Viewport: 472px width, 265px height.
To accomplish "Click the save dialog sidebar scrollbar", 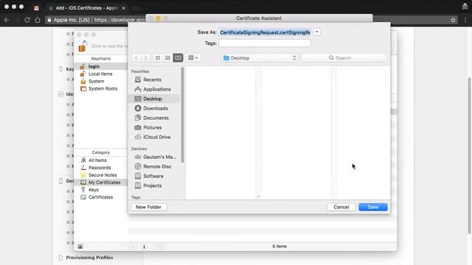I will (182, 115).
